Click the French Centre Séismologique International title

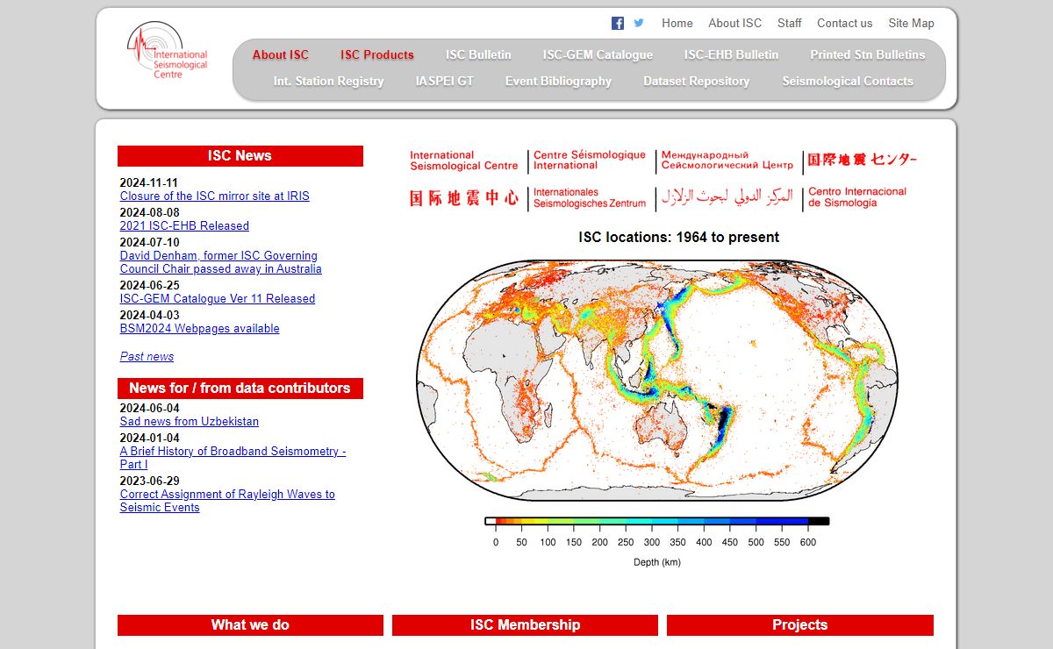(590, 160)
